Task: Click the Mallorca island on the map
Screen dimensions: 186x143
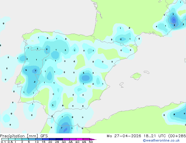Action: coord(136,76)
